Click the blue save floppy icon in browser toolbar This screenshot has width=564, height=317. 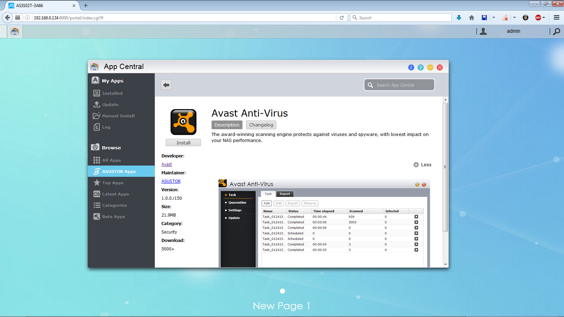pyautogui.click(x=484, y=18)
